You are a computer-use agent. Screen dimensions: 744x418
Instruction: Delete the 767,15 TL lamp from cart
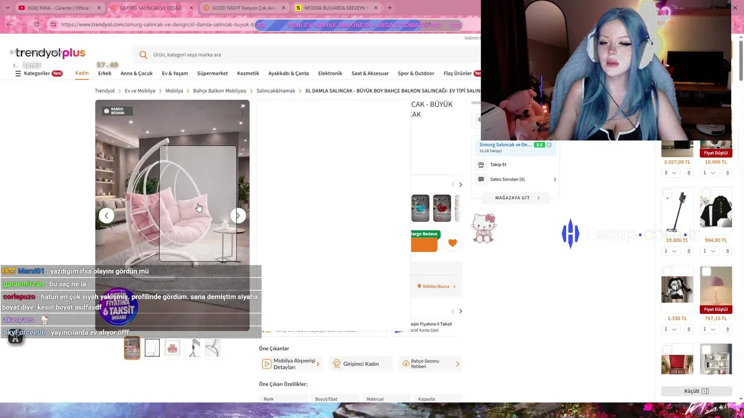click(x=728, y=329)
